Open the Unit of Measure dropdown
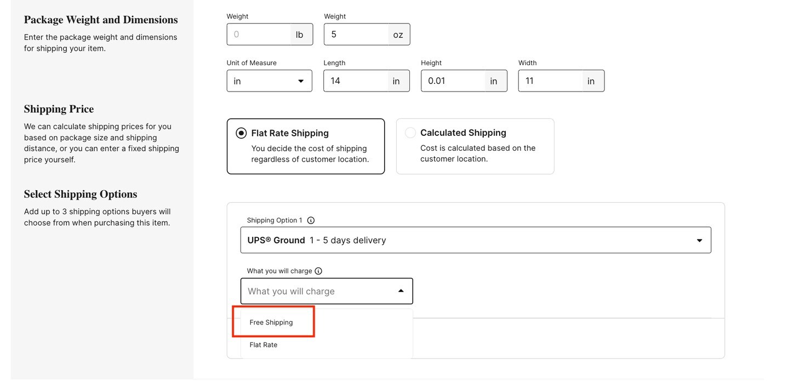Screen dimensions: 789x382 [269, 81]
